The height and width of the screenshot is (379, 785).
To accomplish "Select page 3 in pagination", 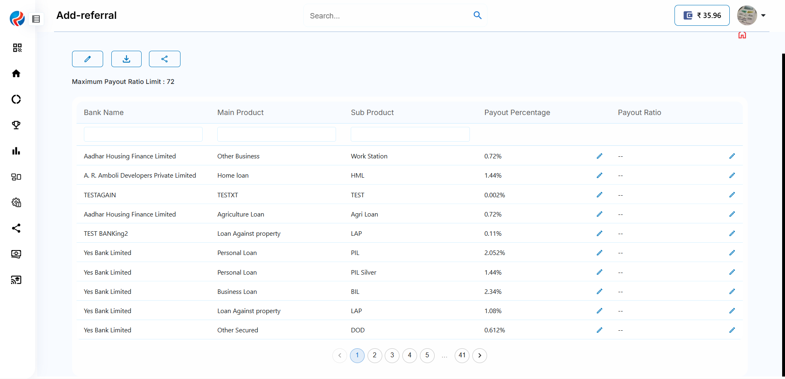I will coord(392,355).
